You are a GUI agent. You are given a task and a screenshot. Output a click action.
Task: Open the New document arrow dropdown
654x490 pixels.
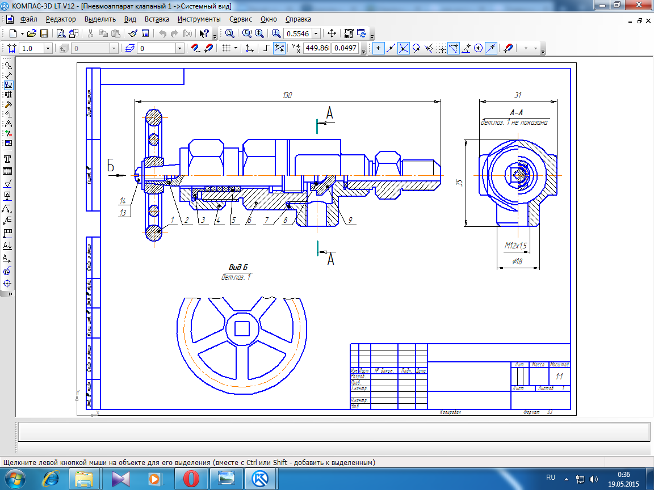(x=22, y=33)
